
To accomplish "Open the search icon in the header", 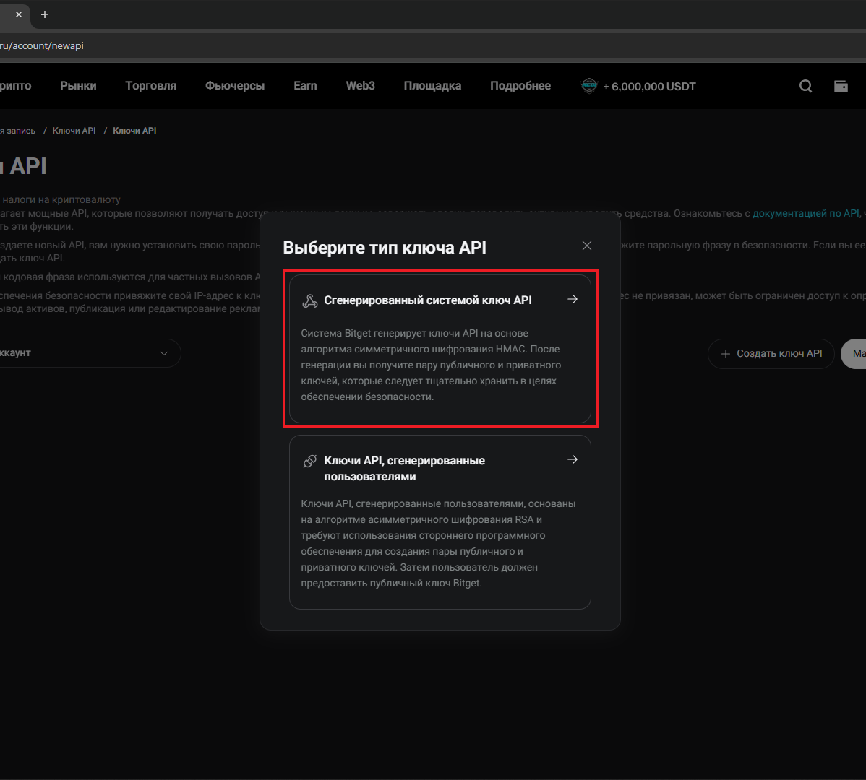I will (x=806, y=86).
